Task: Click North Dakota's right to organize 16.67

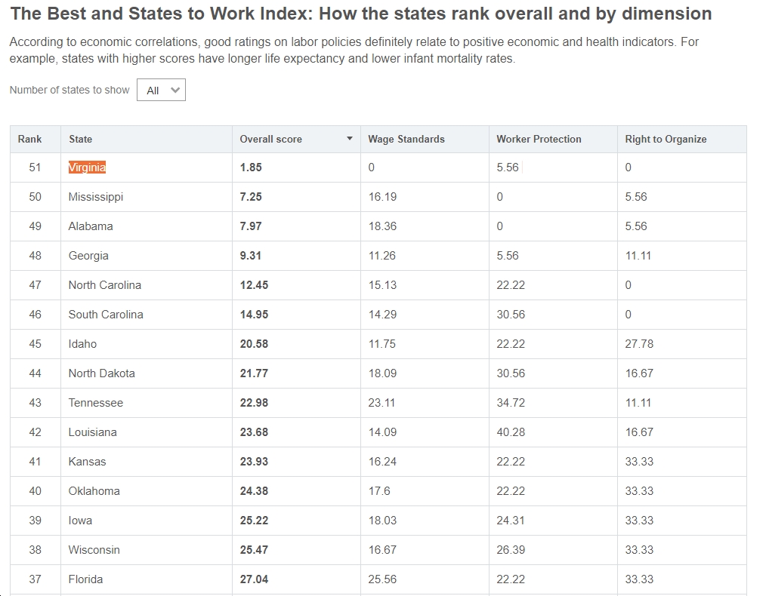Action: coord(639,373)
